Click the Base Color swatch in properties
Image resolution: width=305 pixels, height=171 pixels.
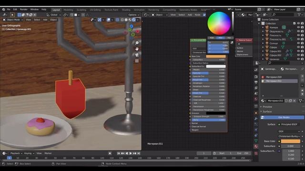click(x=290, y=142)
